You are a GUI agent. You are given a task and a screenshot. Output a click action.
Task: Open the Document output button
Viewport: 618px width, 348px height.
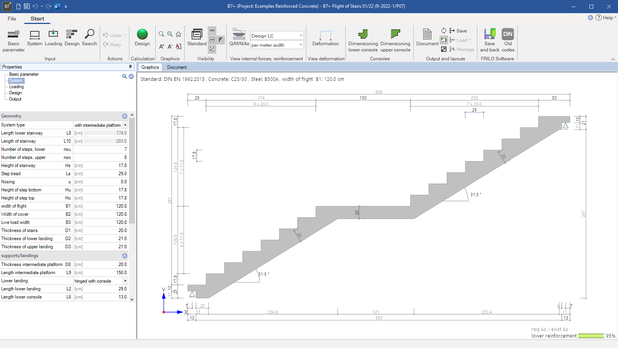click(427, 38)
